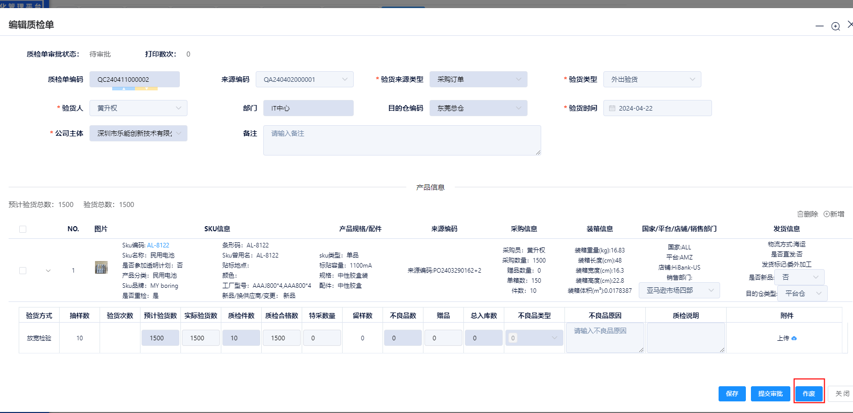Click the product image thumbnail in row 1

tap(101, 268)
